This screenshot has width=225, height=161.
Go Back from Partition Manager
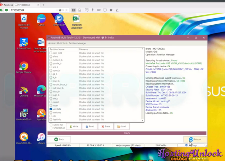point(59,139)
